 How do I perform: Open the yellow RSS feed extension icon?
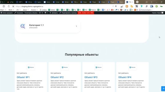click(x=132, y=6)
